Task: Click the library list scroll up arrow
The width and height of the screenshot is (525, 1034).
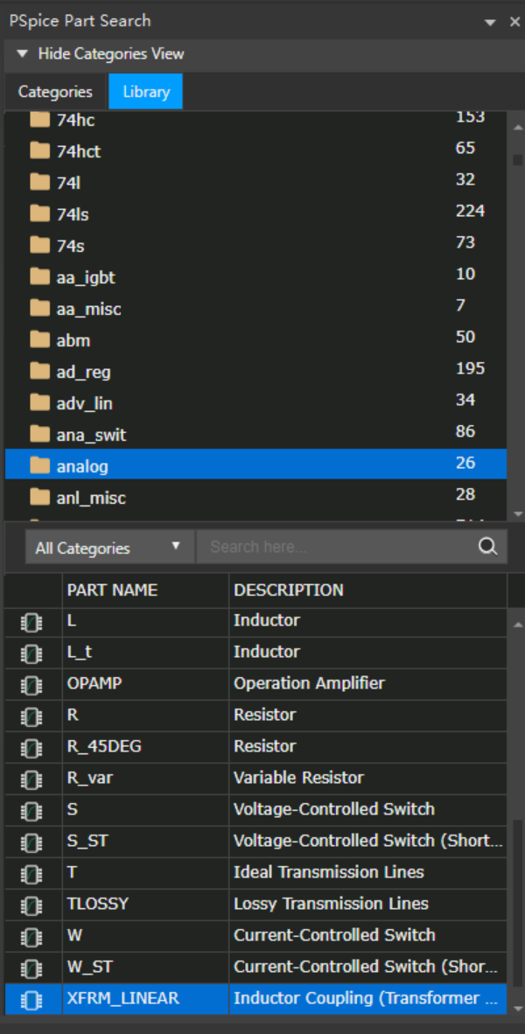Action: pos(517,126)
